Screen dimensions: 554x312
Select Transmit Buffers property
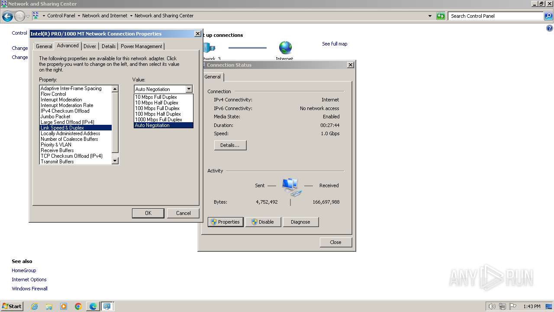click(76, 162)
